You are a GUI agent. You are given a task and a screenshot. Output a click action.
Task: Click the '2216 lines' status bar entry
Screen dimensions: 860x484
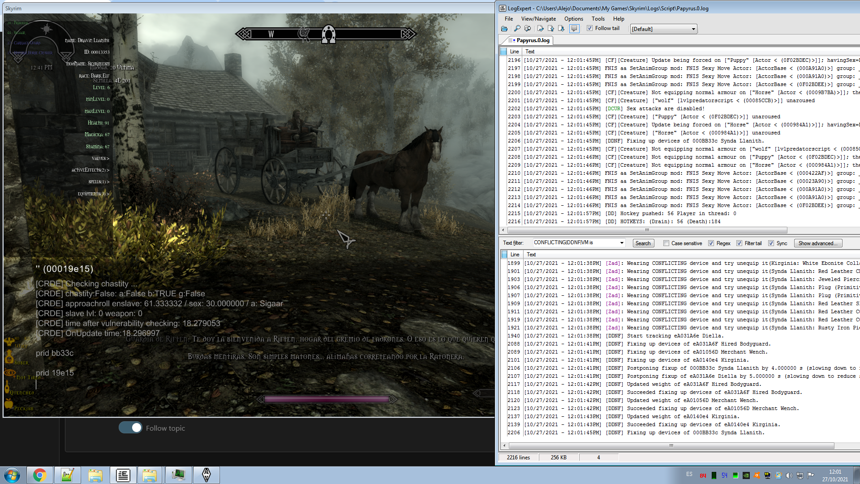click(518, 458)
